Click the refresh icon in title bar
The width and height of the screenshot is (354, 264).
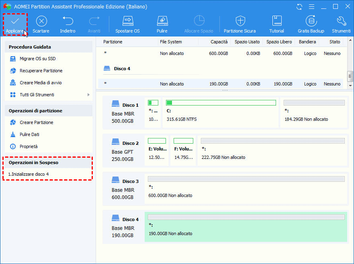299,7
